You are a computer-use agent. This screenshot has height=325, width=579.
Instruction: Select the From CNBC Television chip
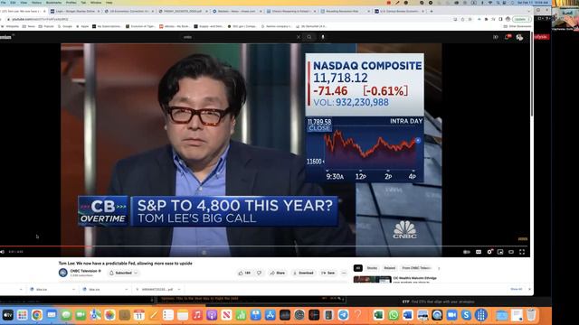click(x=416, y=268)
